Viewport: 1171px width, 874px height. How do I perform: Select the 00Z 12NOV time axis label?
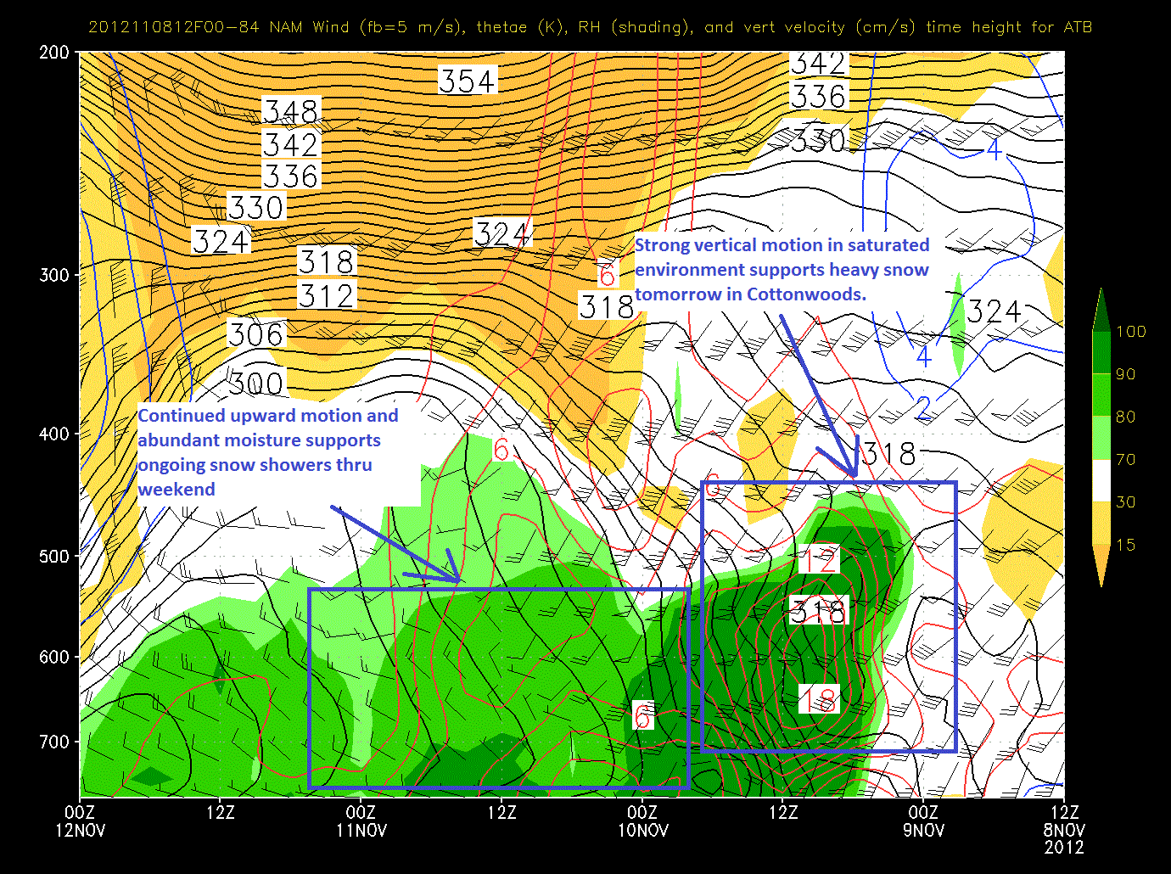click(80, 821)
